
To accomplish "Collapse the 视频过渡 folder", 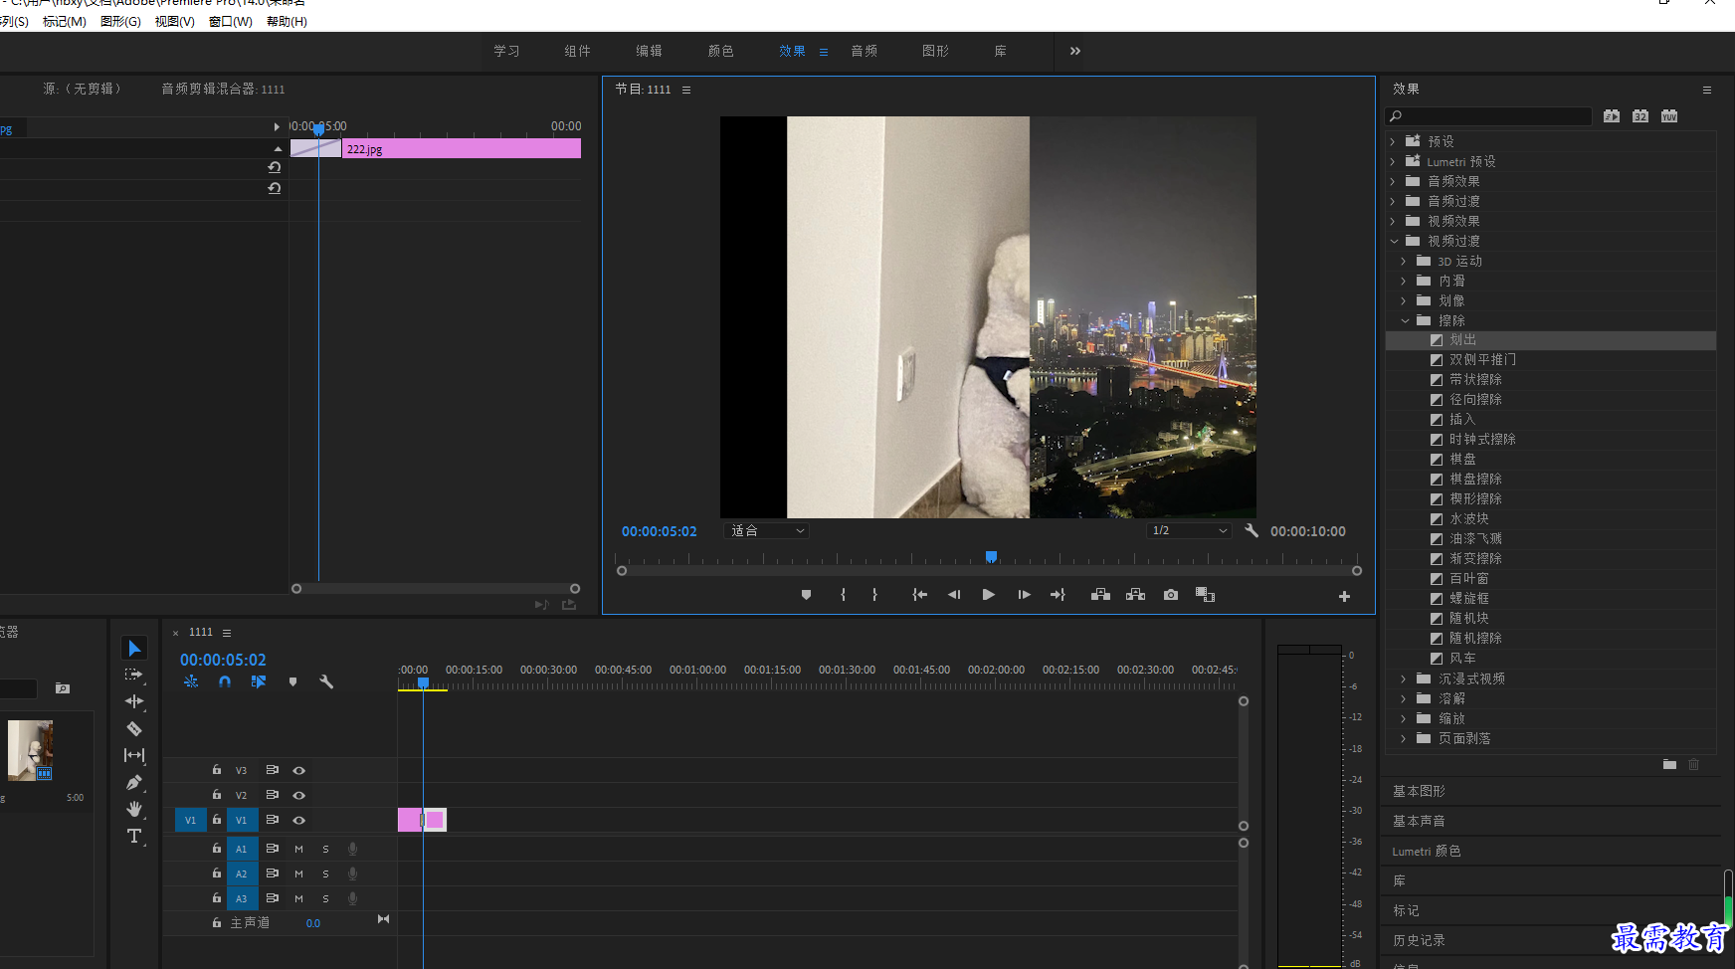I will (1394, 241).
